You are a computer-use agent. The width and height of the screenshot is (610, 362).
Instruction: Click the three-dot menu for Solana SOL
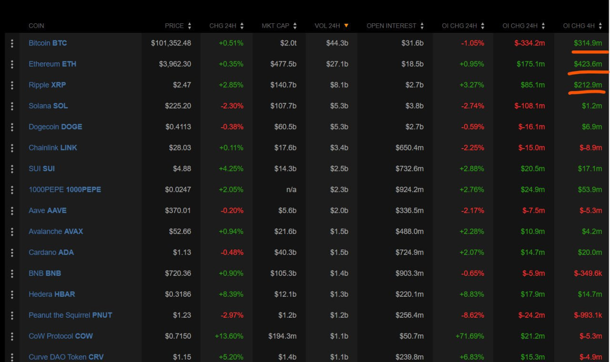(11, 106)
